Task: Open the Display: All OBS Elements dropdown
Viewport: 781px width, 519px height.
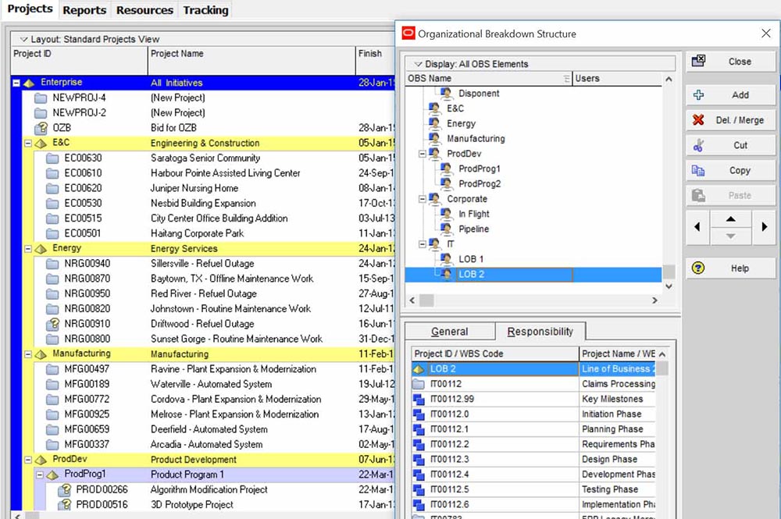Action: click(x=418, y=64)
